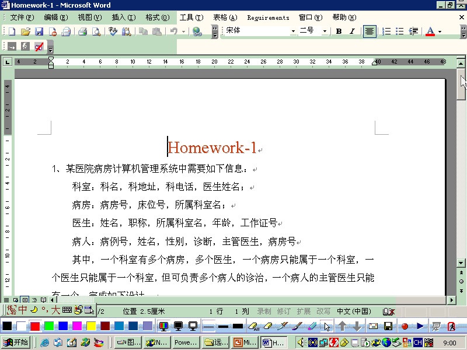
Task: Apply font color with the red A
Action: click(430, 32)
